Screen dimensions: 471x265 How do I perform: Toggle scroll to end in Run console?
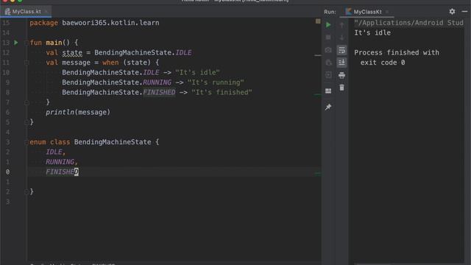click(341, 63)
